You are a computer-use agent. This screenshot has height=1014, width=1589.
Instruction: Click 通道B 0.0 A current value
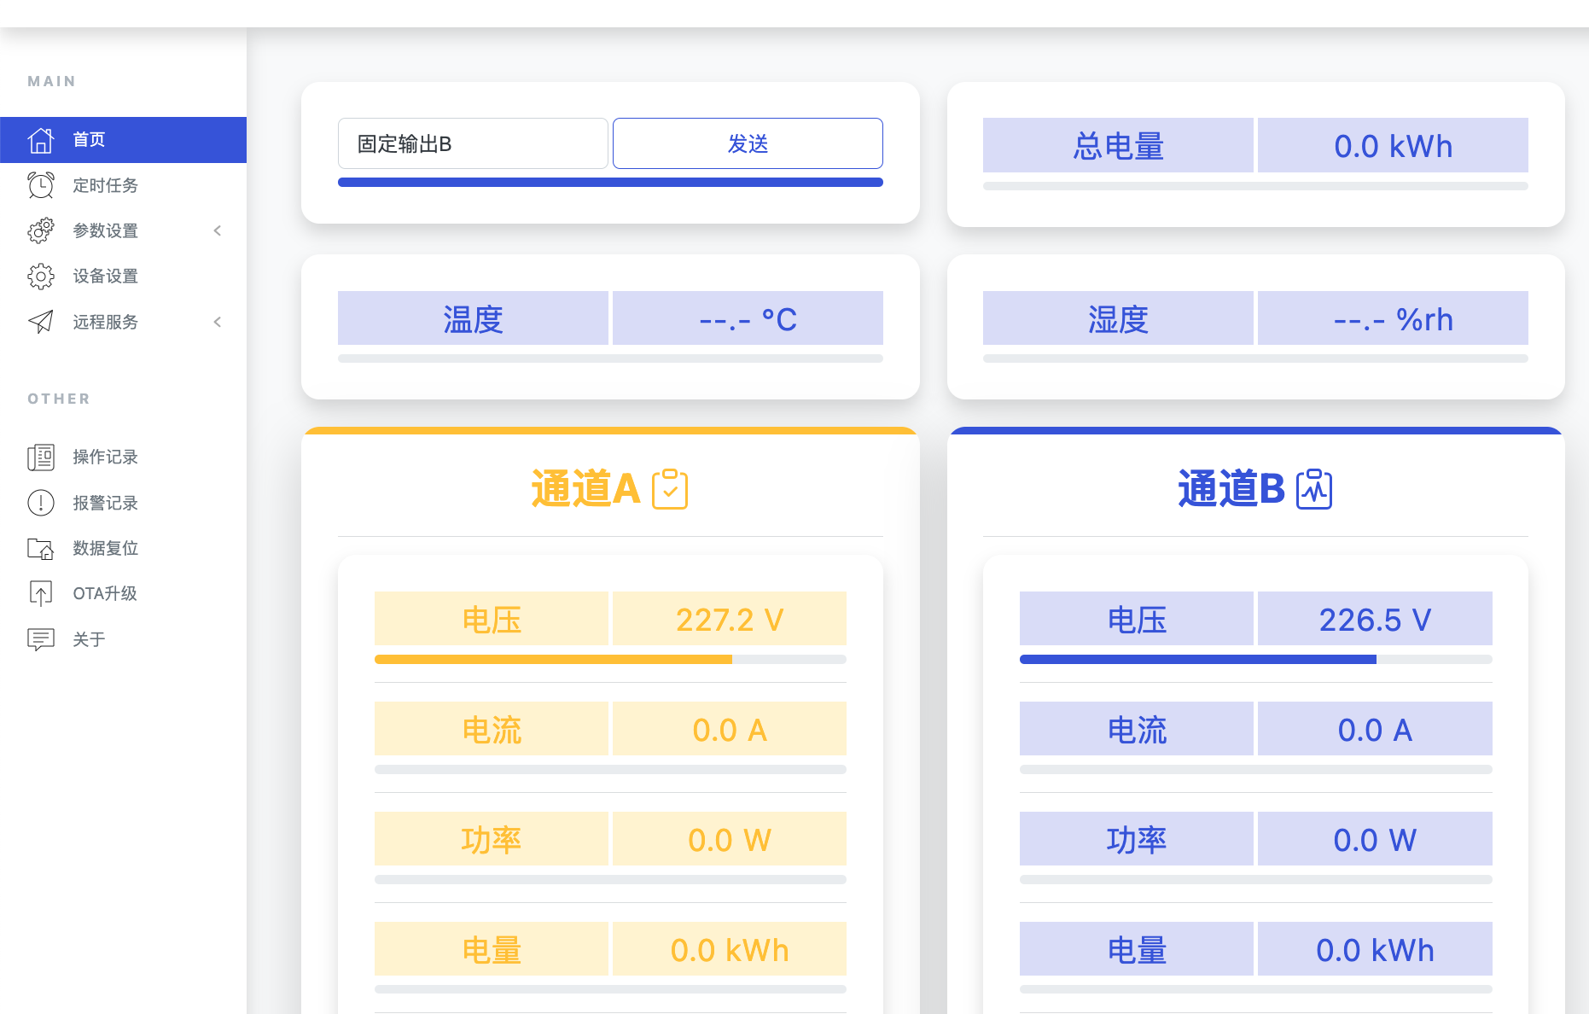pos(1375,729)
